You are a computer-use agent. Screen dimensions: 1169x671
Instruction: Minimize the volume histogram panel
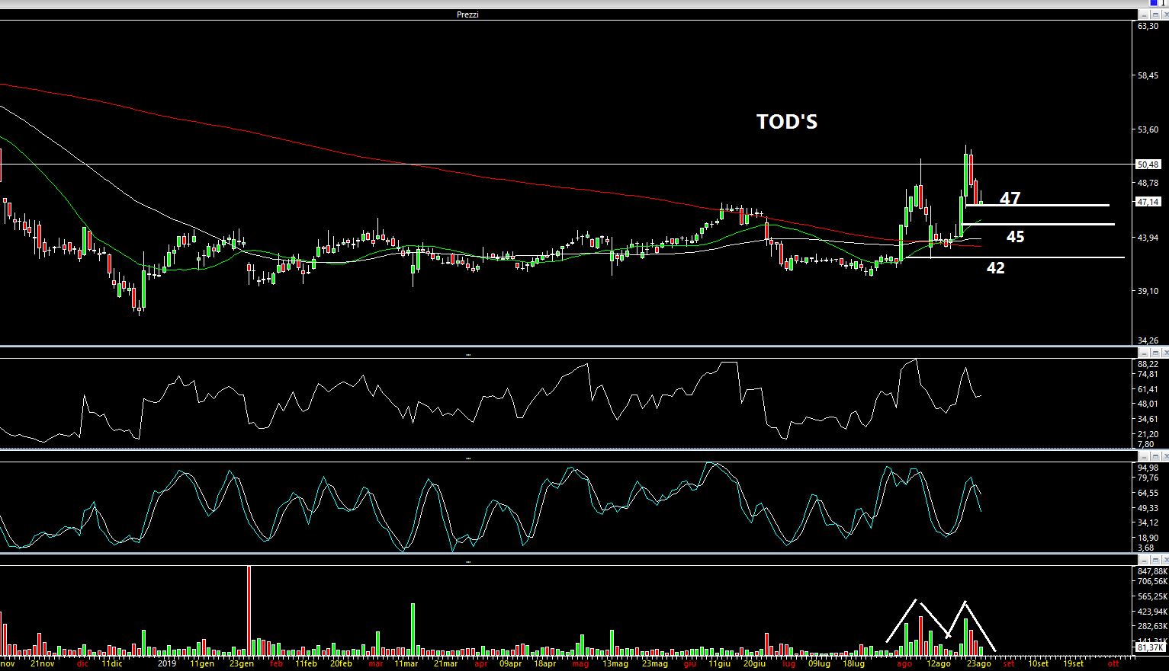(1143, 561)
